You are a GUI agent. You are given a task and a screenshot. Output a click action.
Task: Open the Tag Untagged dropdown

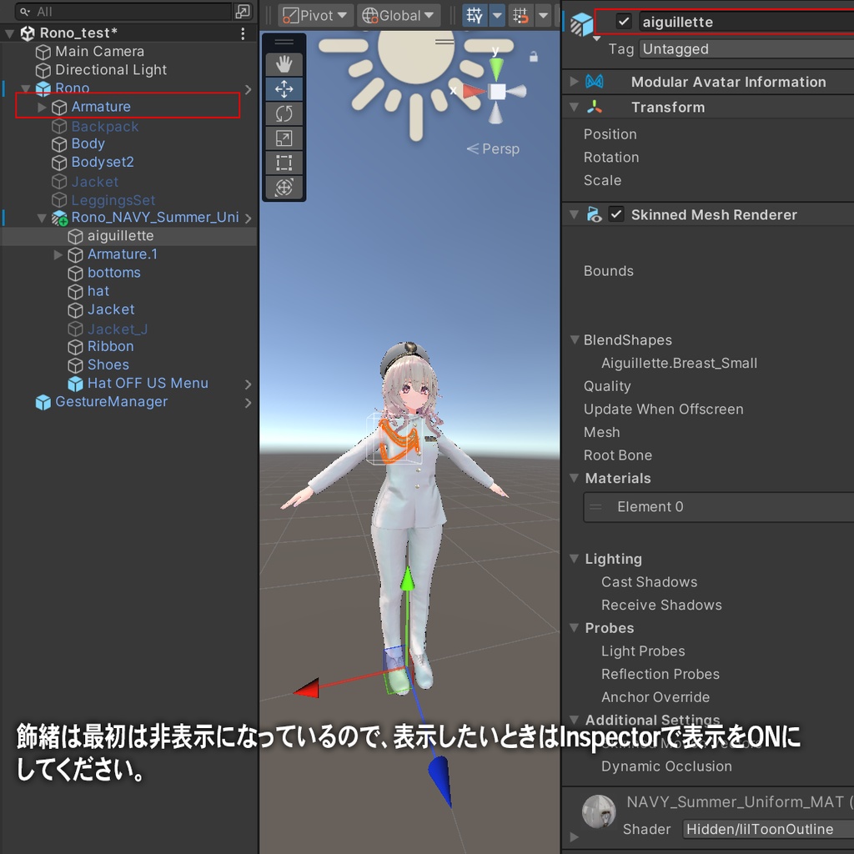pyautogui.click(x=746, y=49)
